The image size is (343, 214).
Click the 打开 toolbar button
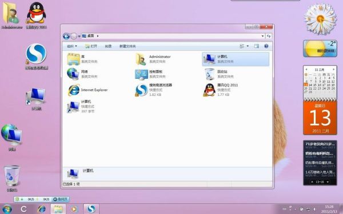pos(91,46)
